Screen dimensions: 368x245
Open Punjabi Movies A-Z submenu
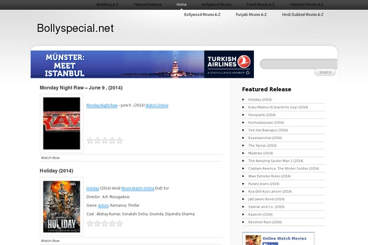point(251,15)
